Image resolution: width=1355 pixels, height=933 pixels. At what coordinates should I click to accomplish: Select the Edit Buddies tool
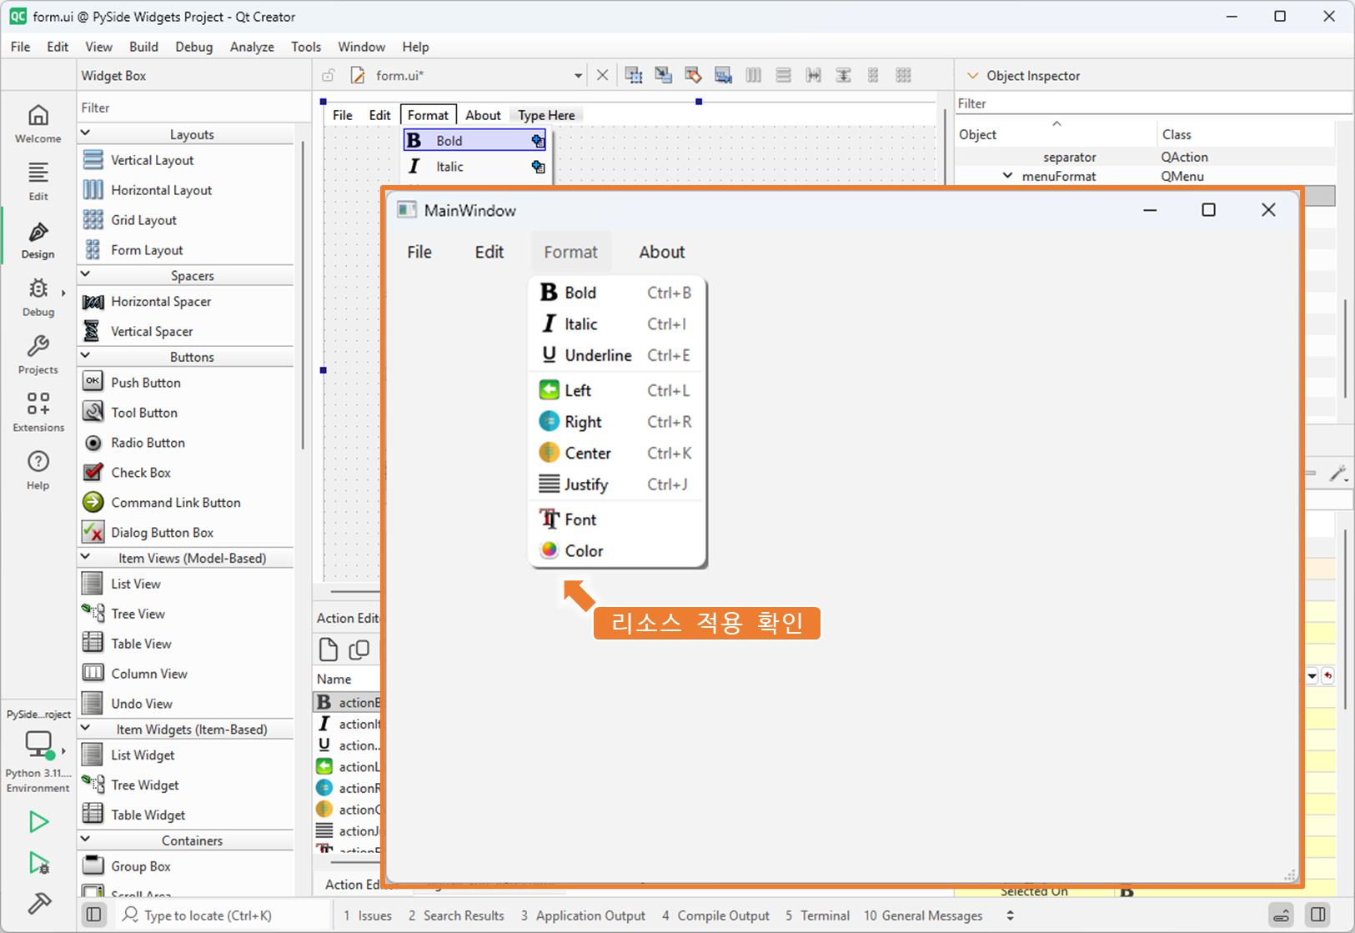(x=694, y=75)
